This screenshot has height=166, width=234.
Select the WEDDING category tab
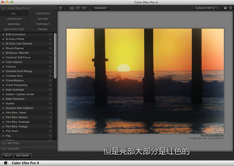[14, 24]
